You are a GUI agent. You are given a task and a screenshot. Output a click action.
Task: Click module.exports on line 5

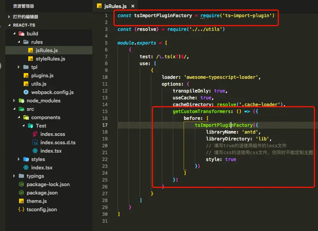(x=137, y=43)
